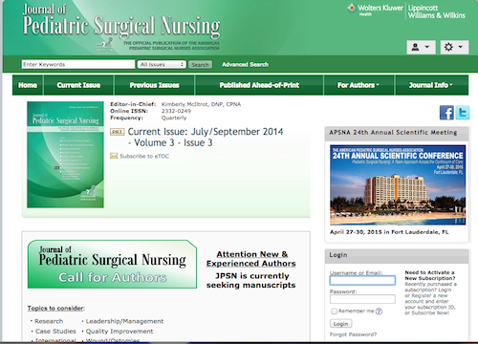Click Editor-in-Chief Kimberly McIltrot name
This screenshot has width=478, height=344.
click(x=201, y=104)
